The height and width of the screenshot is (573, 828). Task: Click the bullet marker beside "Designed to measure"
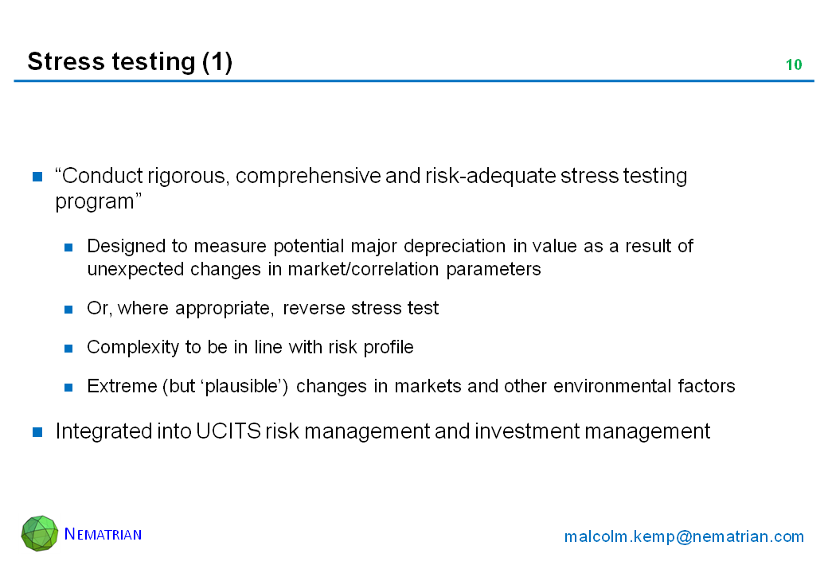(x=69, y=247)
